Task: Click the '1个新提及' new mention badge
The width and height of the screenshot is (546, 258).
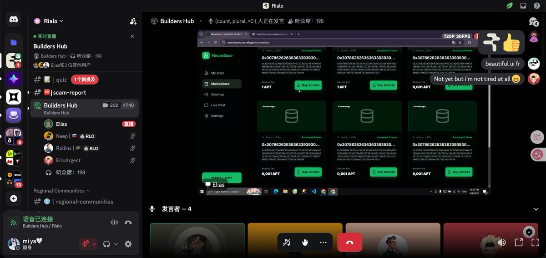Action: tap(85, 79)
